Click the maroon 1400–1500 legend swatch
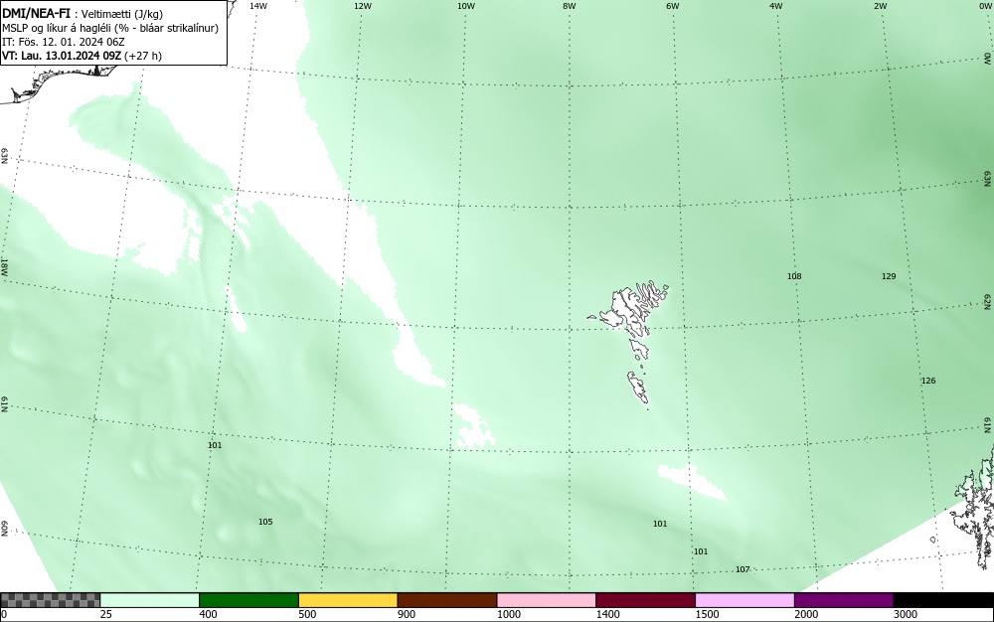This screenshot has width=994, height=622. click(645, 600)
